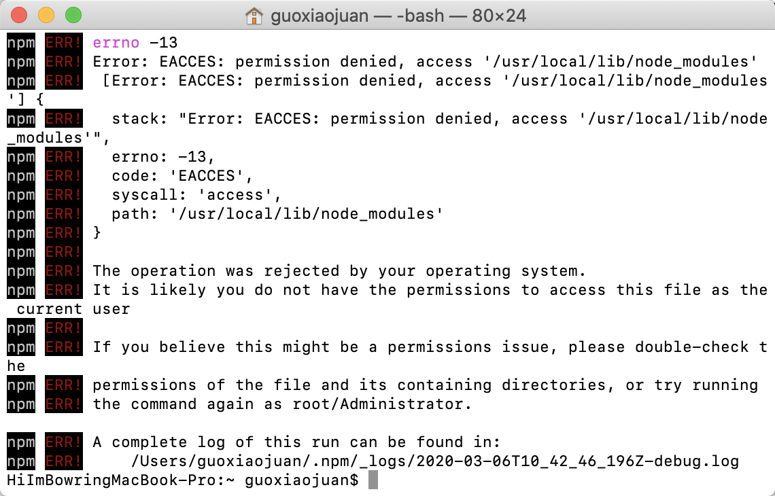Click the shell prompt HiImBowringMacBook-Pro
Image resolution: width=775 pixels, height=496 pixels.
(x=116, y=480)
